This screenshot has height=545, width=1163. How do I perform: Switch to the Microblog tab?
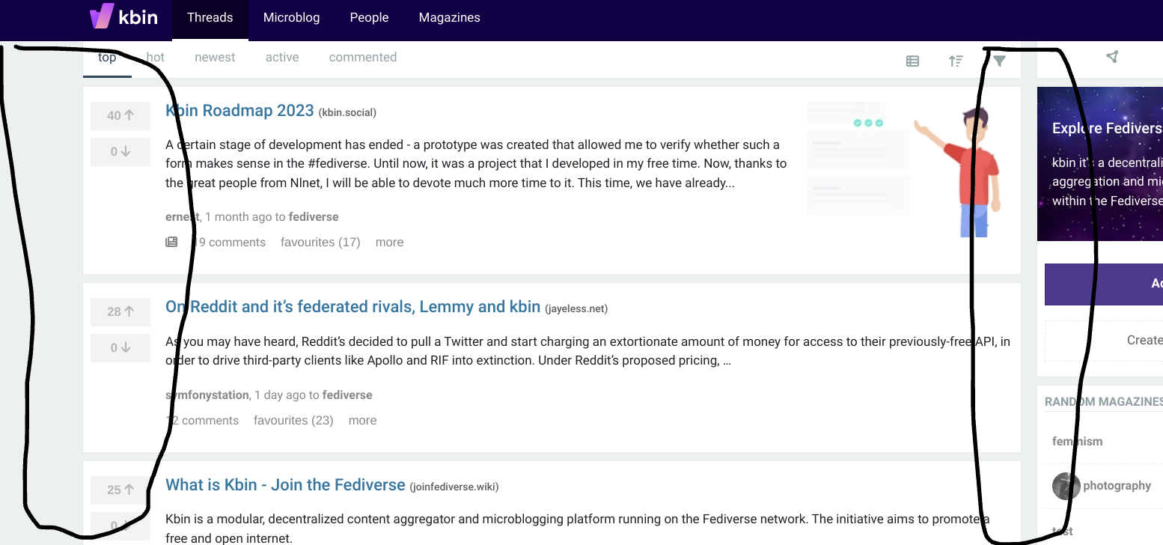pos(291,17)
